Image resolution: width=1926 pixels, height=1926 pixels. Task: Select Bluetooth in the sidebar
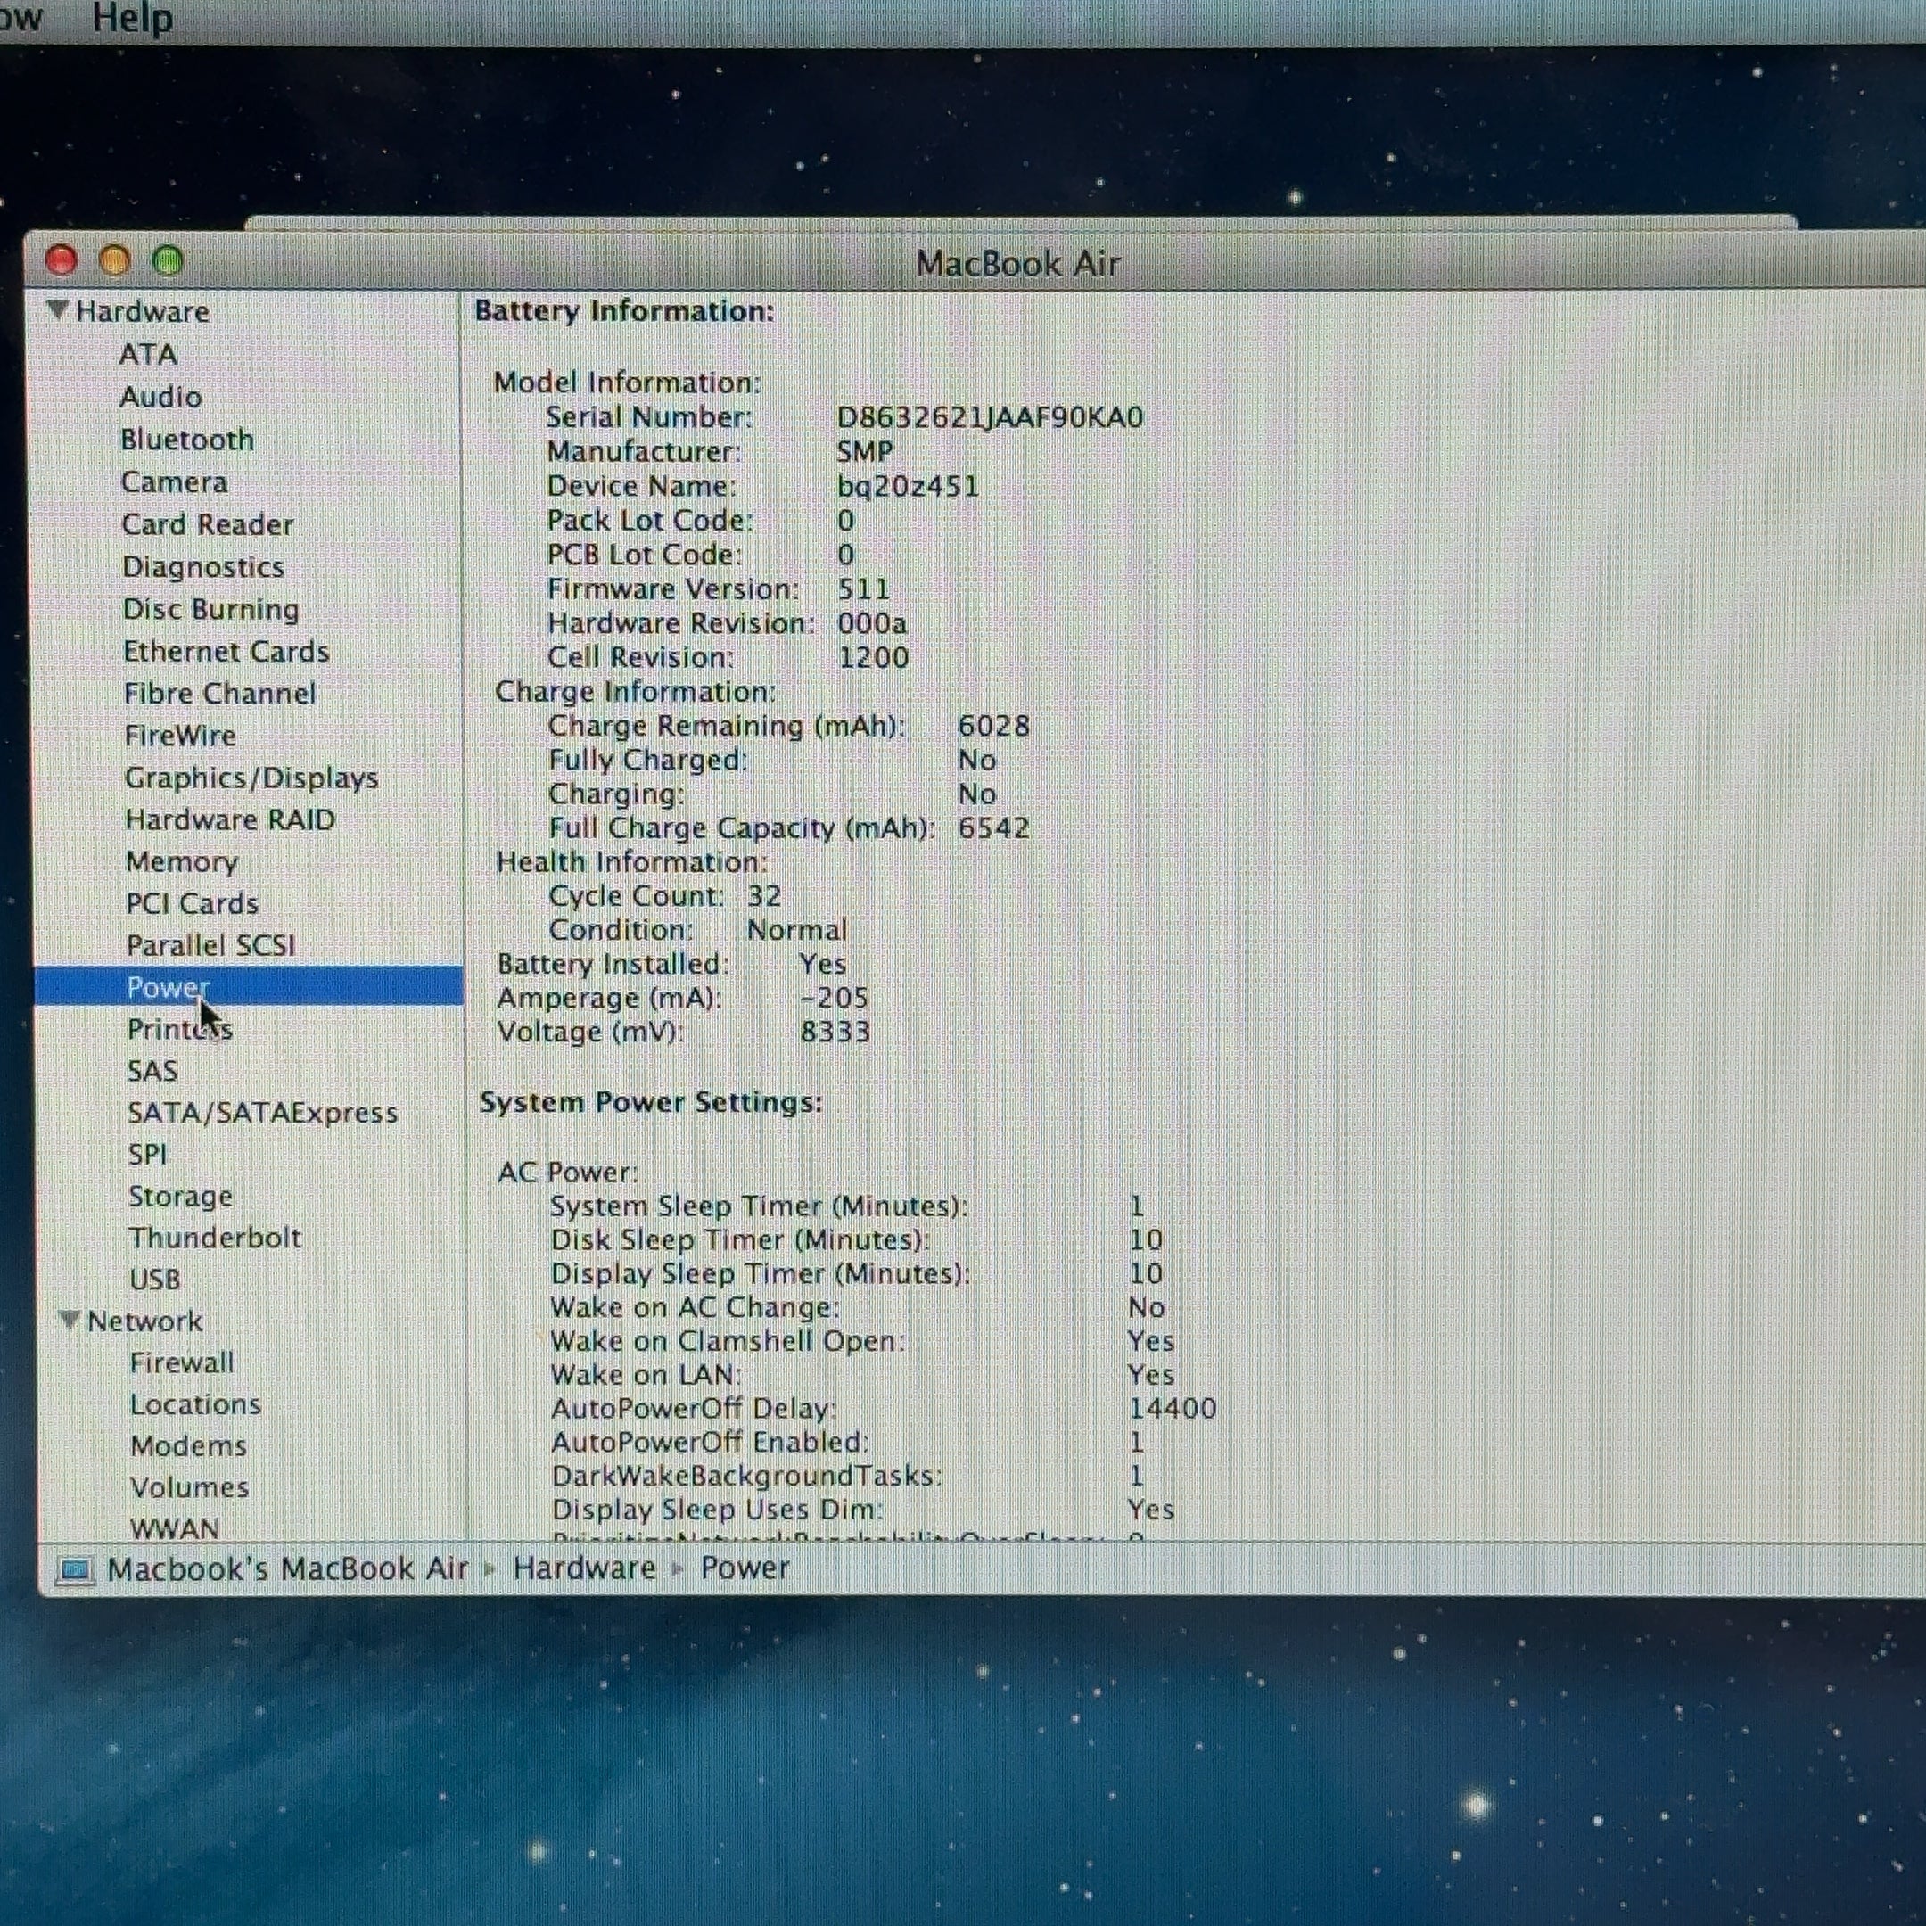click(186, 440)
